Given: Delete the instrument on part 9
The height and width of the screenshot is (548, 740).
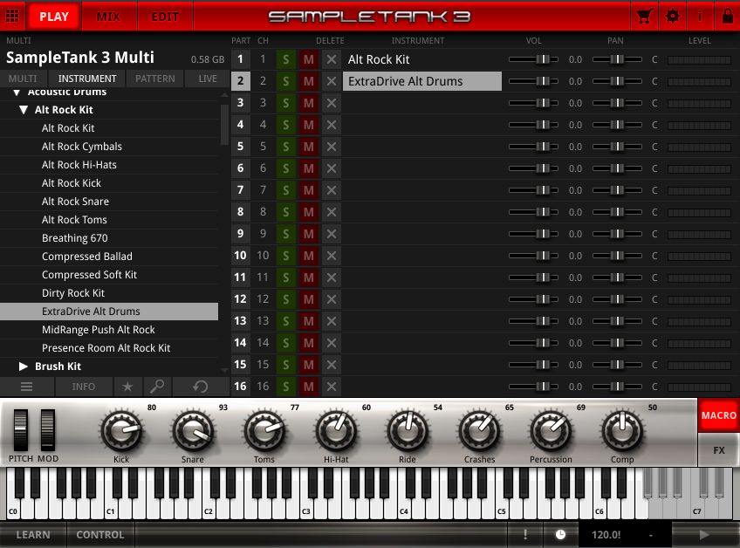Looking at the screenshot, I should click(x=332, y=234).
